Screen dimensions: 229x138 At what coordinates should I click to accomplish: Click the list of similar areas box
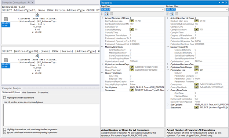click(x=51, y=115)
